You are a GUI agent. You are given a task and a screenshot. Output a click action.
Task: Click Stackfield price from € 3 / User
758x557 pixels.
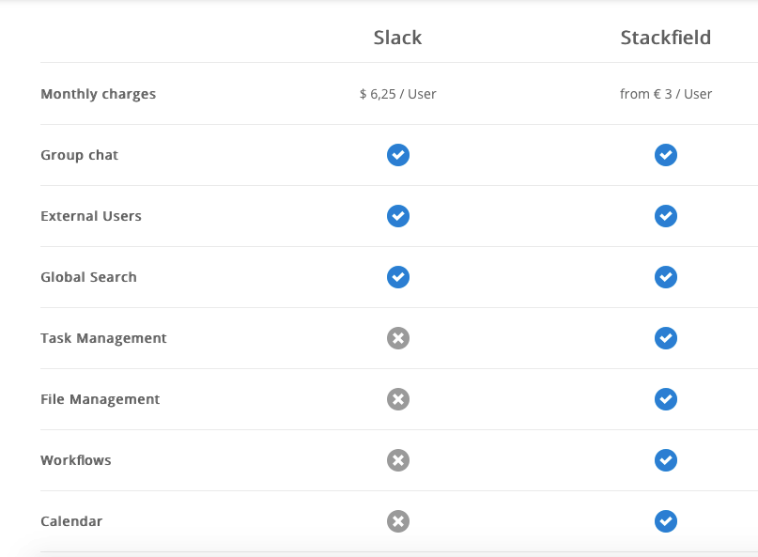pyautogui.click(x=666, y=94)
